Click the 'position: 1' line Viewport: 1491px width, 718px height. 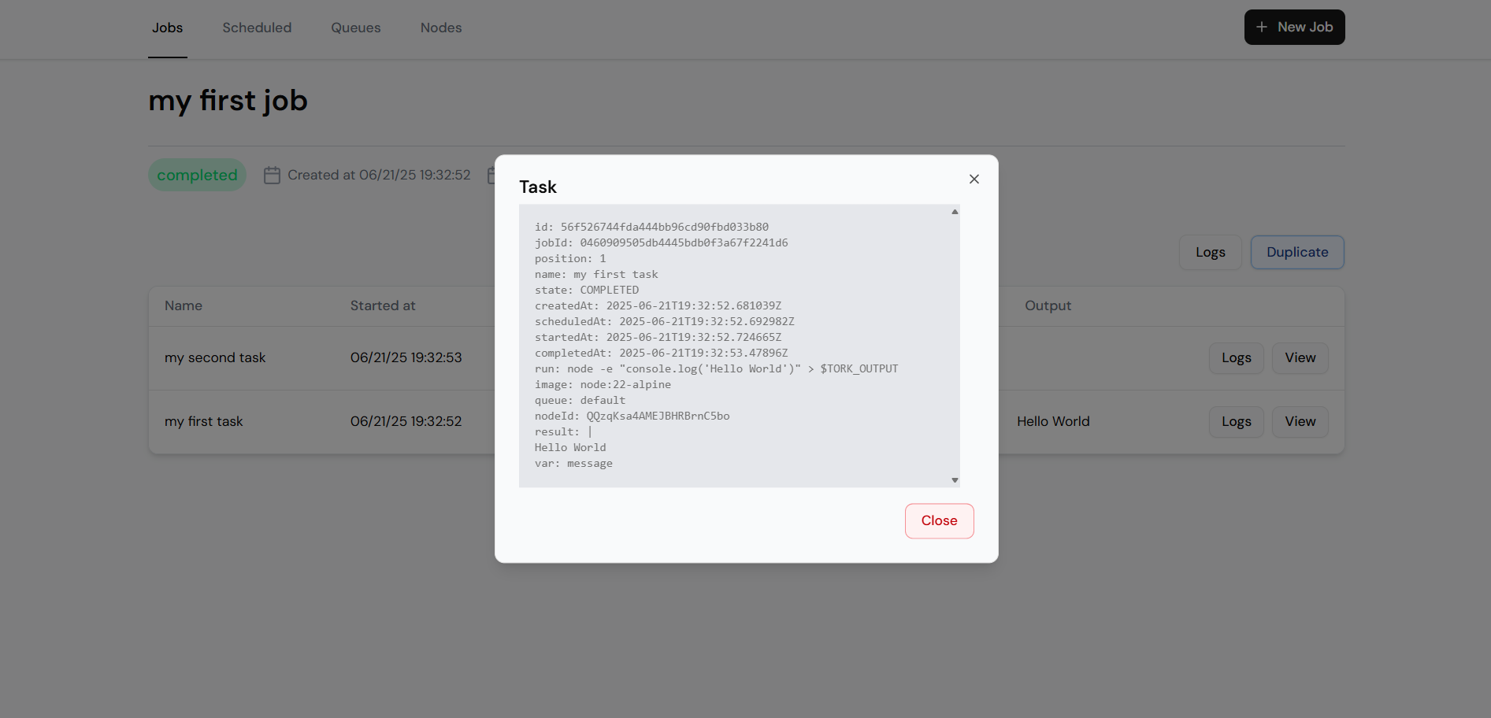point(570,259)
